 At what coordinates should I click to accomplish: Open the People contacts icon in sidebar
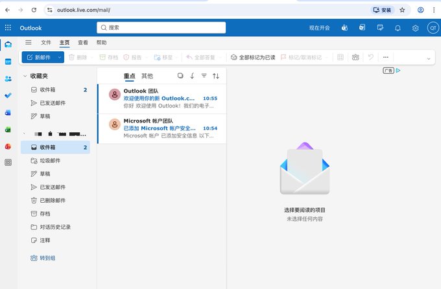coord(8,78)
